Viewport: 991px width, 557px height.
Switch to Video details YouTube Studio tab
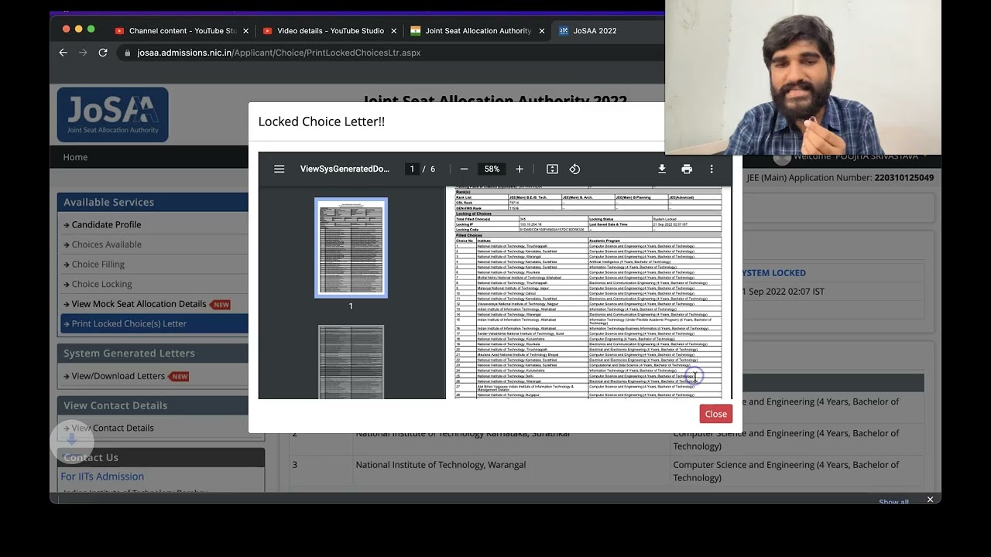[330, 31]
